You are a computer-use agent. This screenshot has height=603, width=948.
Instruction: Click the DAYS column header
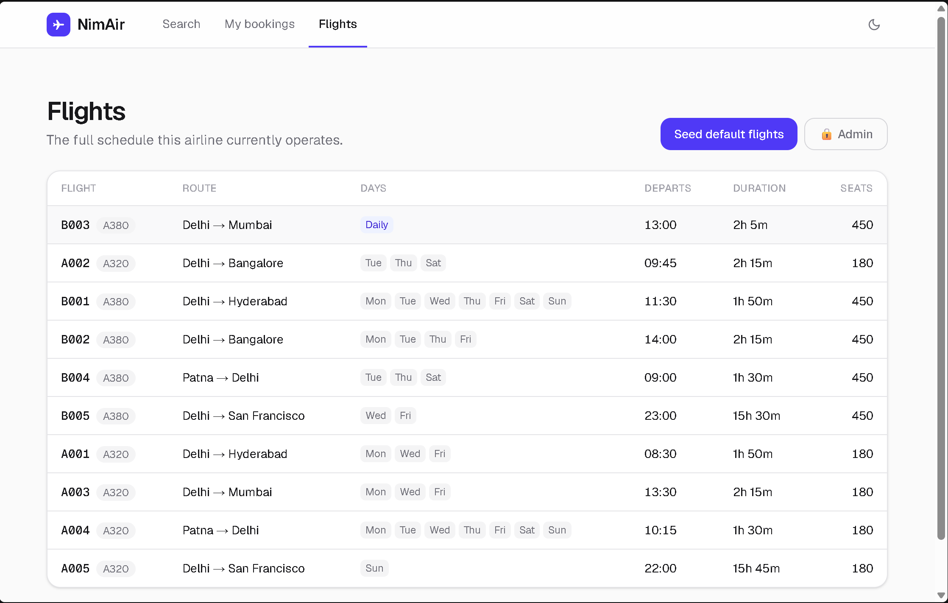pos(373,188)
